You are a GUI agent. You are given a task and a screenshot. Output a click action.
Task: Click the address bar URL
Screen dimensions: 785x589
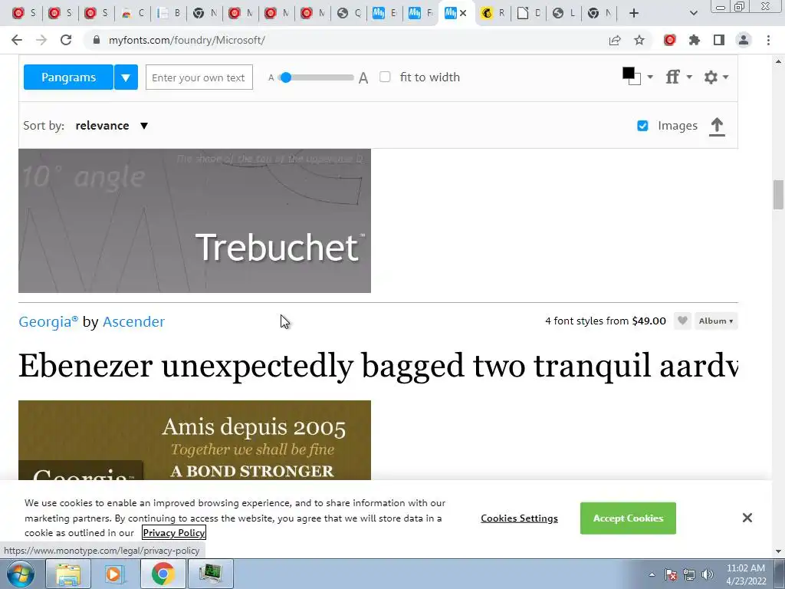point(187,40)
